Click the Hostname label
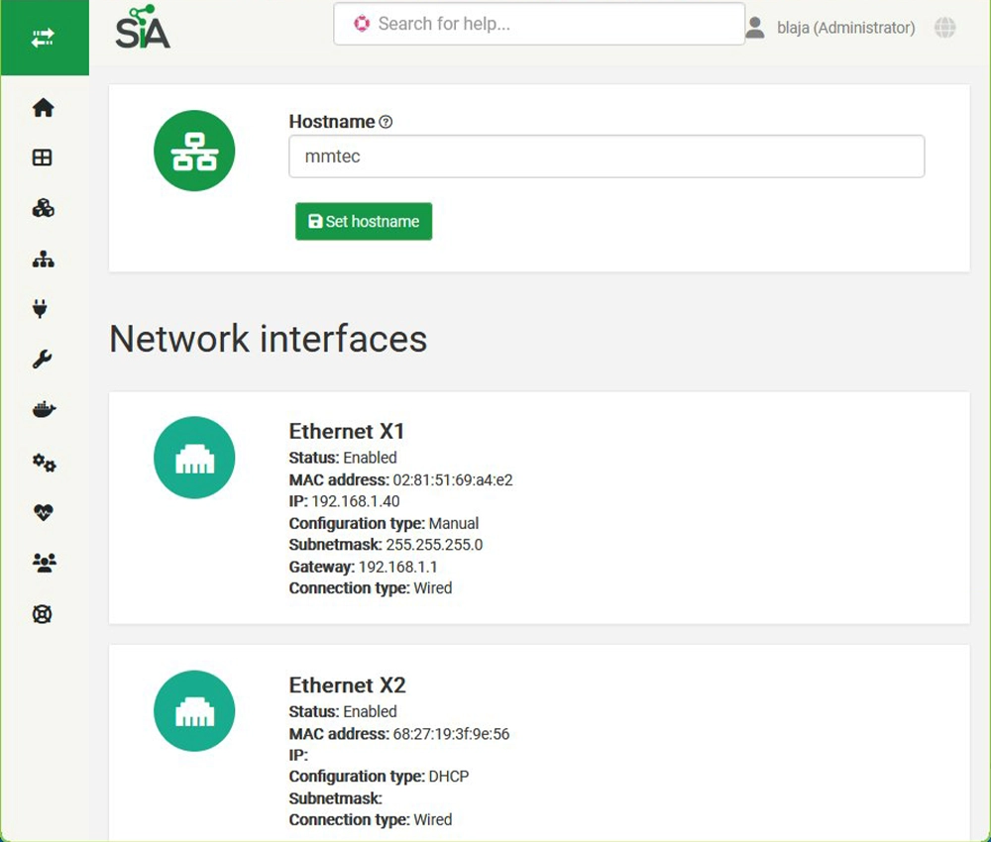 [x=332, y=121]
